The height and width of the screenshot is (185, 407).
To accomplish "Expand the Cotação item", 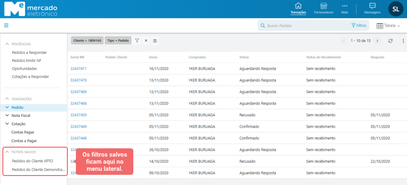I will coord(7,123).
